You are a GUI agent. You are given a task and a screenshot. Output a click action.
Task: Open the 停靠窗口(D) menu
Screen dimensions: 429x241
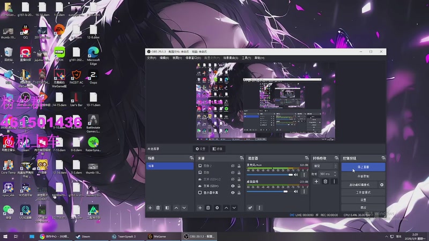193,58
